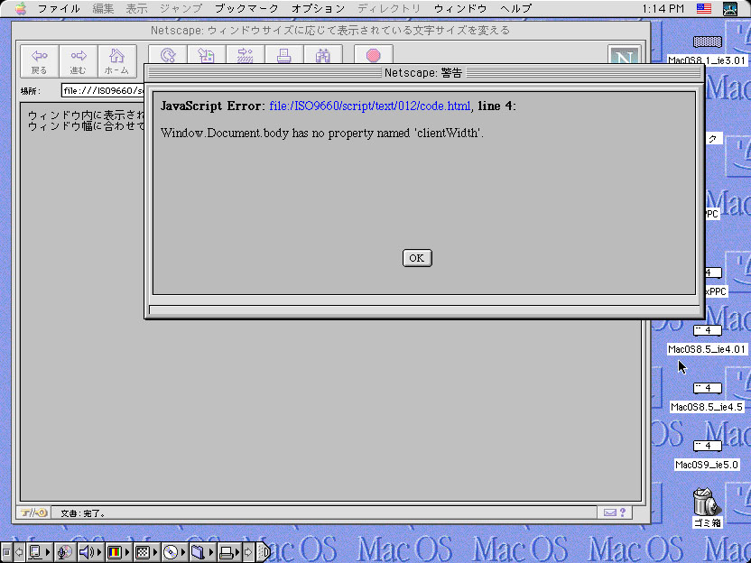Open the application switcher menu icon
This screenshot has height=563, width=751.
pyautogui.click(x=730, y=9)
